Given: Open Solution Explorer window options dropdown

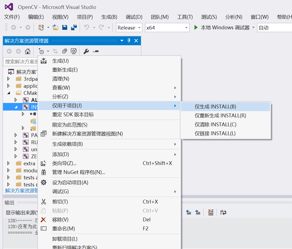Looking at the screenshot, I should 122,41.
